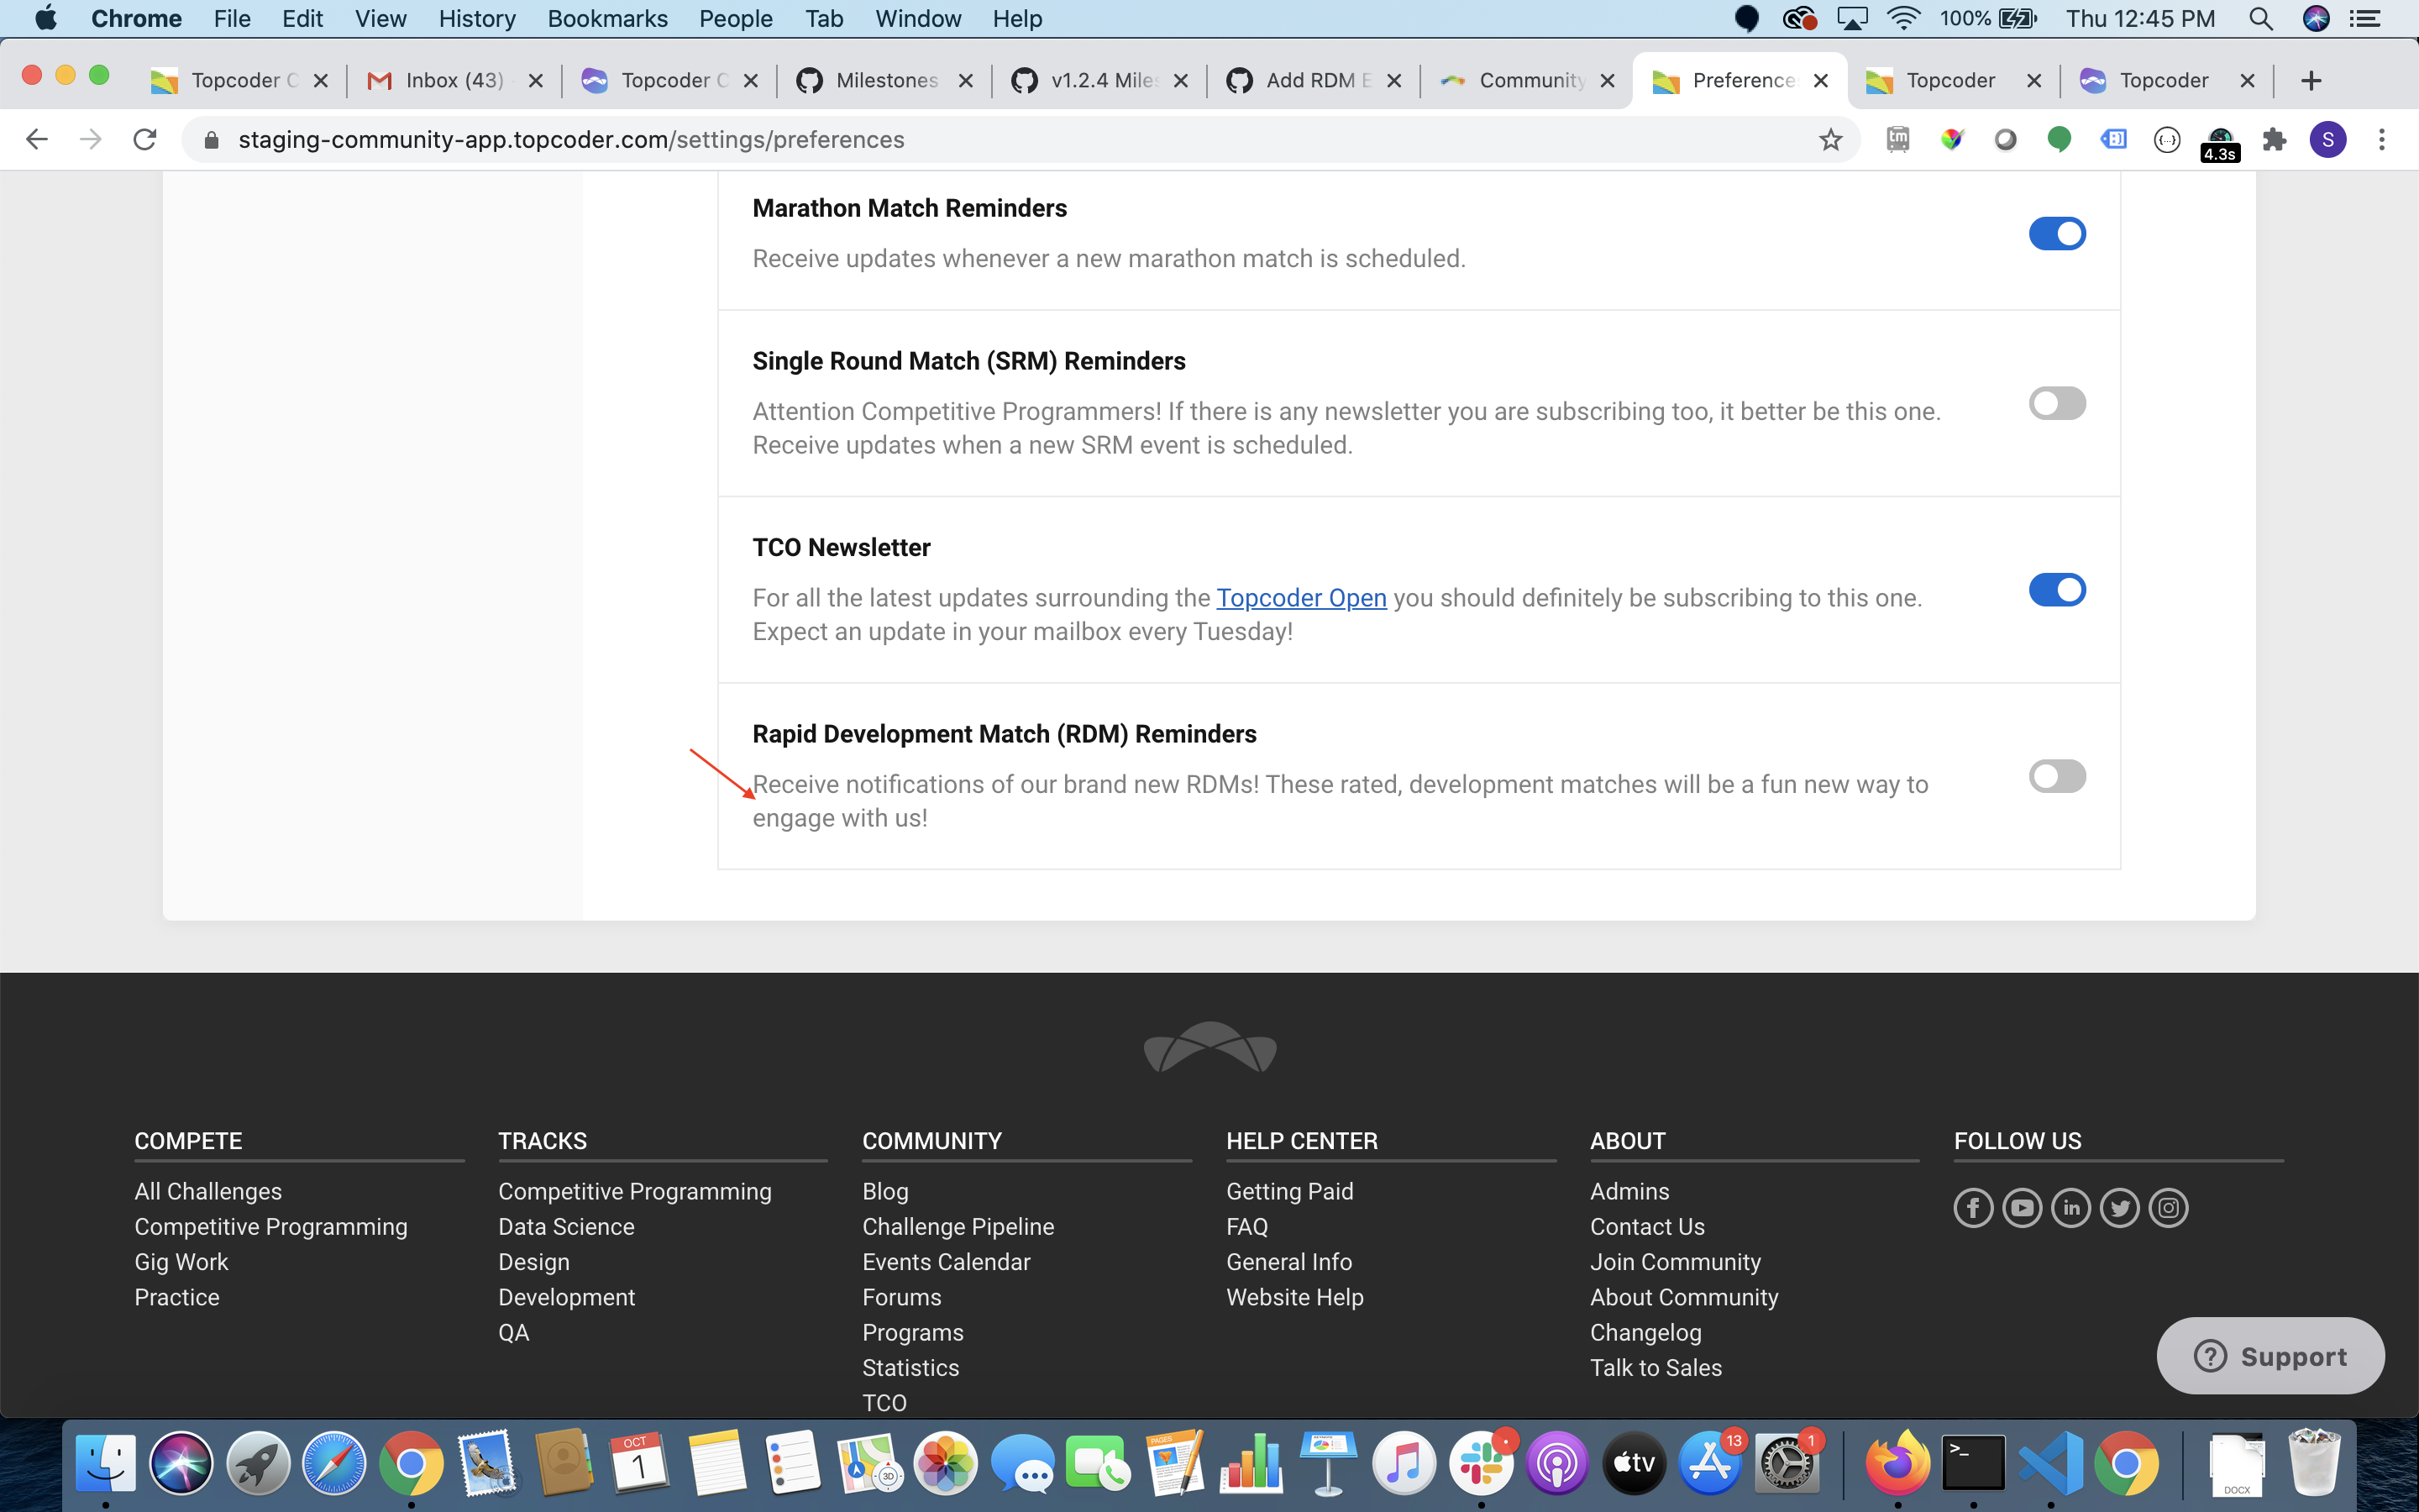
Task: Open the Chrome extensions puzzle icon
Action: click(x=2274, y=140)
